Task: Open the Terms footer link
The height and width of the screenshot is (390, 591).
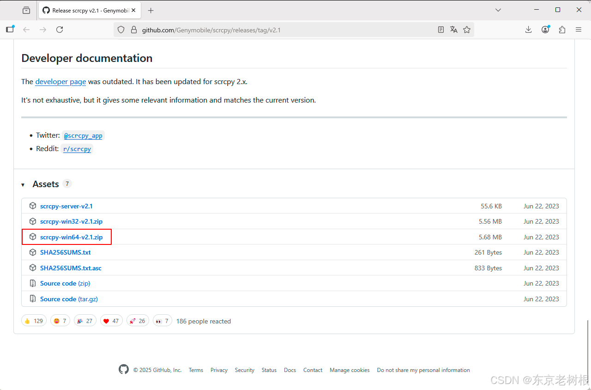Action: coord(196,370)
